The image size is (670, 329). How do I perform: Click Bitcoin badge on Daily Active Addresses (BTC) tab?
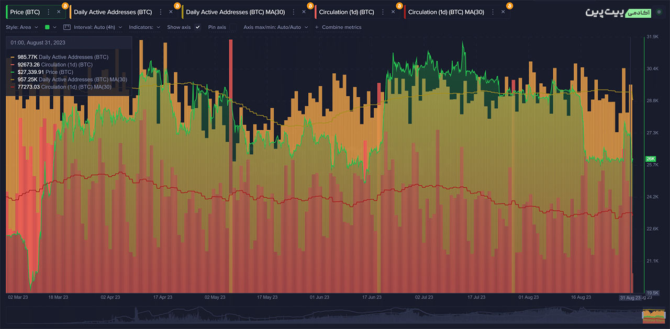[177, 6]
